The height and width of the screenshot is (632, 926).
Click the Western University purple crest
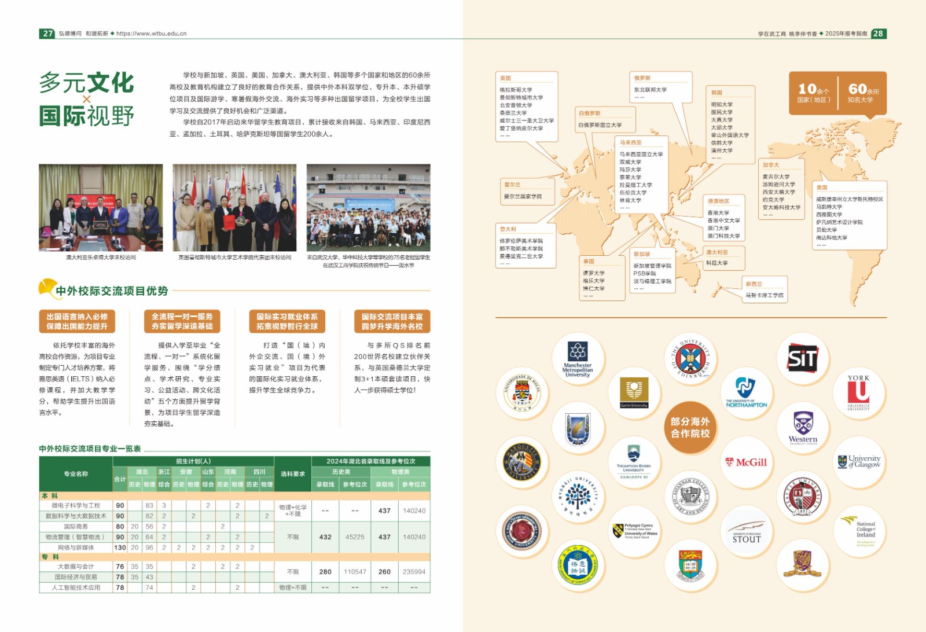pyautogui.click(x=803, y=428)
